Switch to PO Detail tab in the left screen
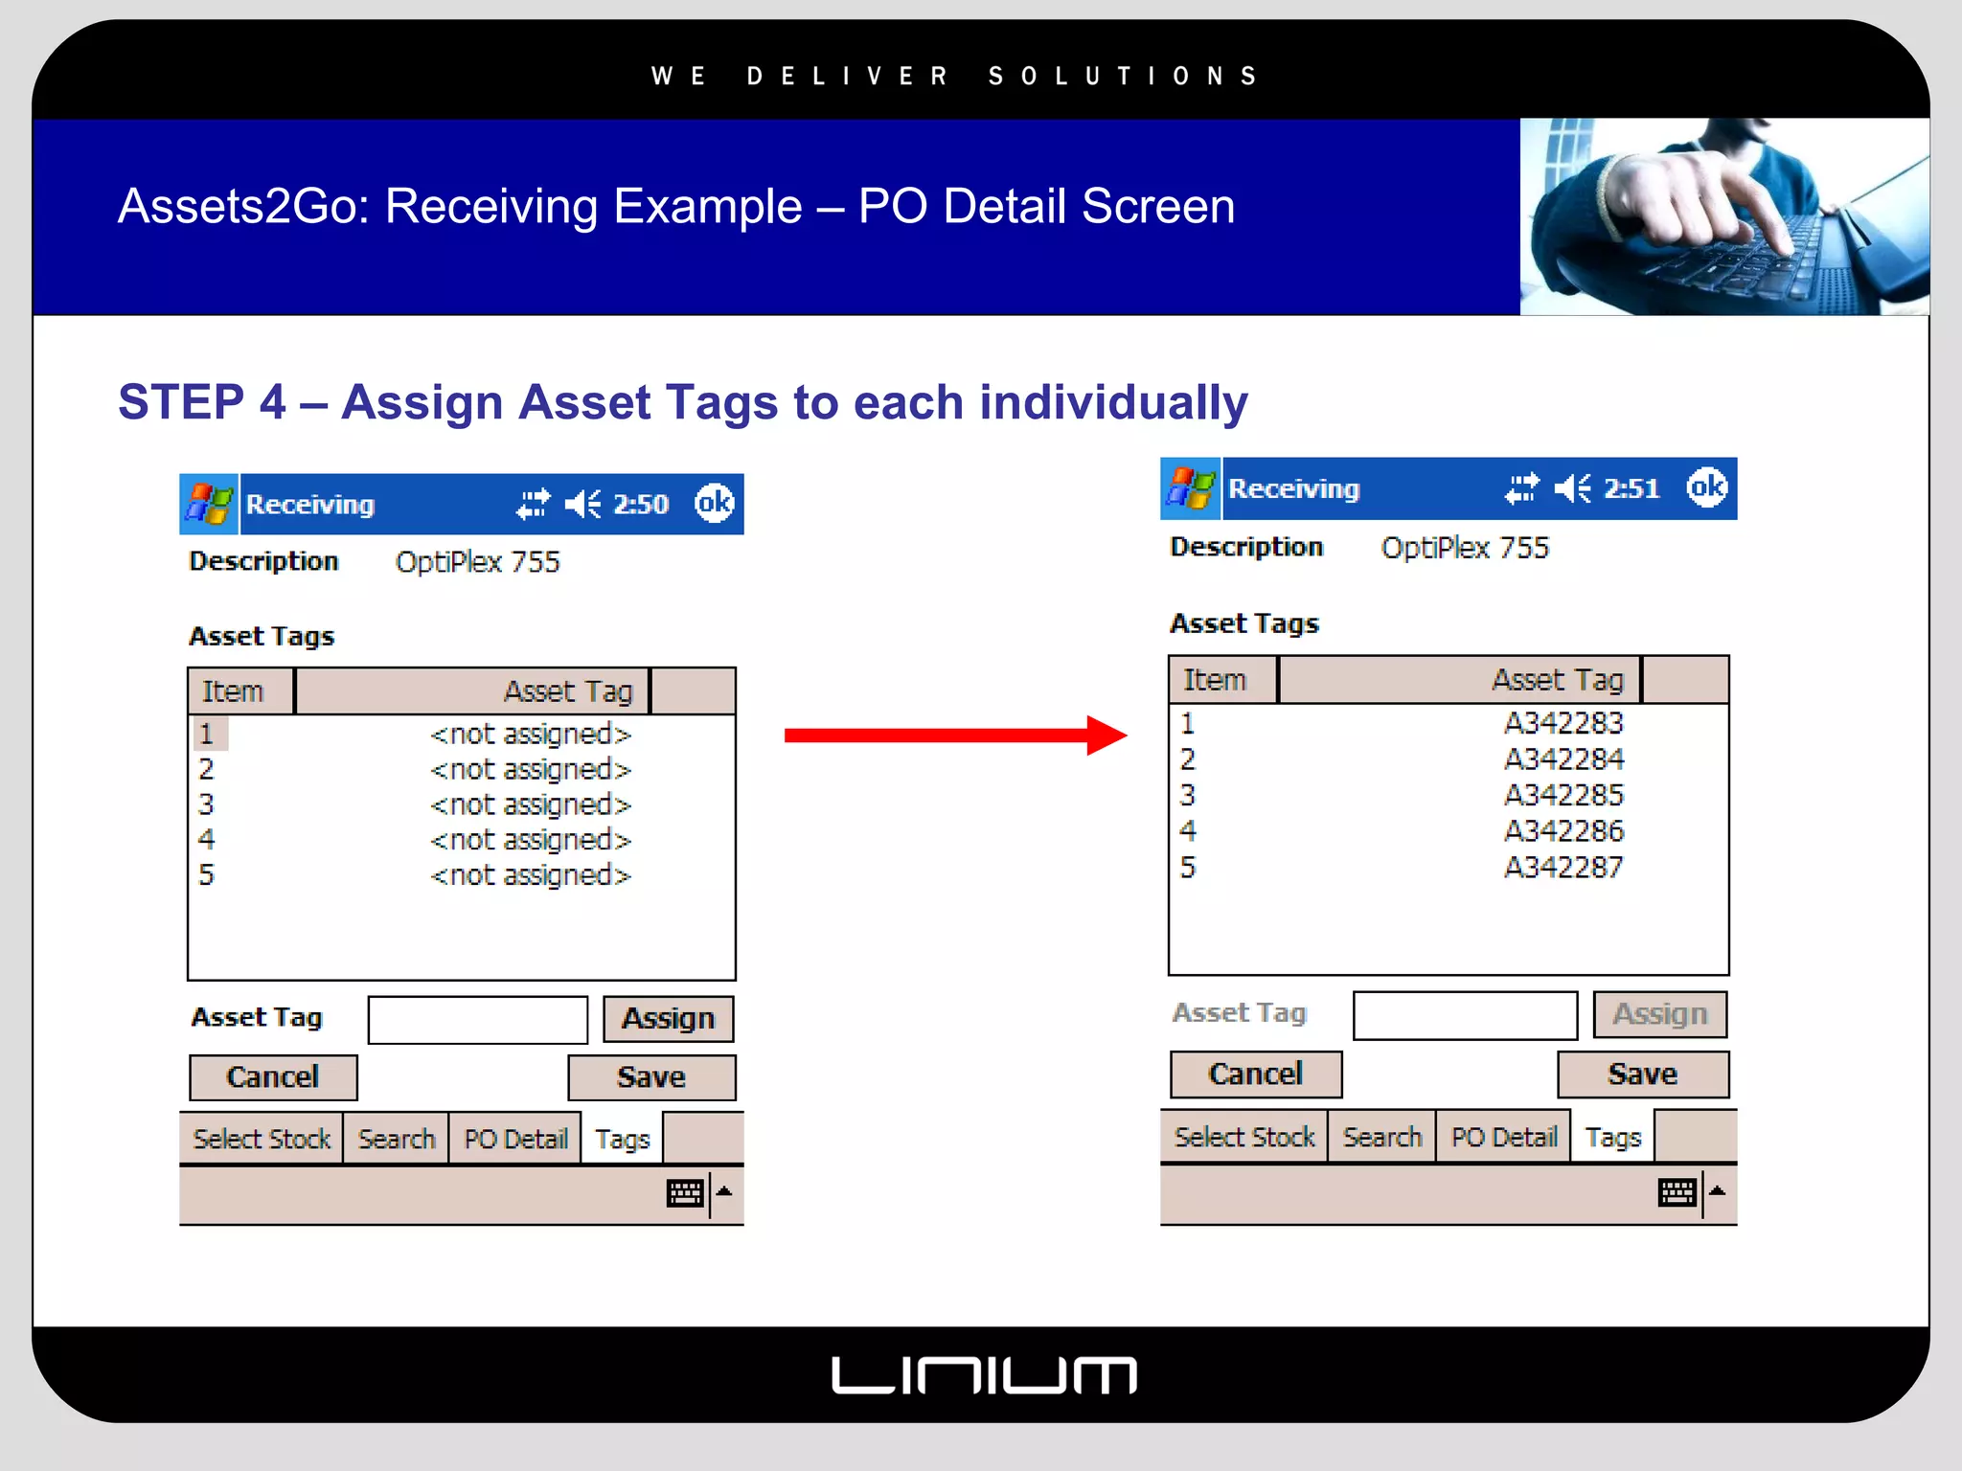 pyautogui.click(x=515, y=1139)
